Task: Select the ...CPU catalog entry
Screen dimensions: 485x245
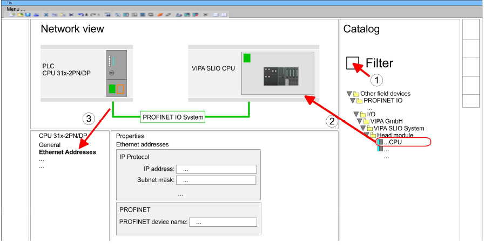Action: [403, 142]
